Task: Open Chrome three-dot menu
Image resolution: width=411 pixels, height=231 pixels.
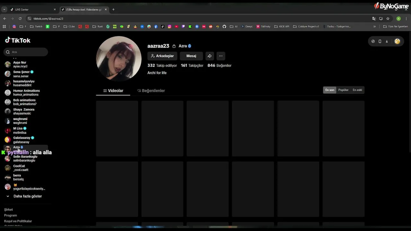Action: click(x=406, y=19)
